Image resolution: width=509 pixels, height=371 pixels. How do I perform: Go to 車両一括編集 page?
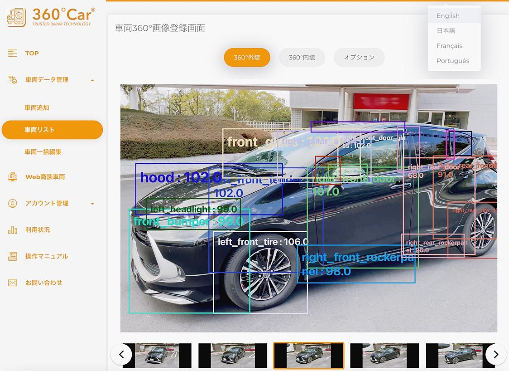43,152
